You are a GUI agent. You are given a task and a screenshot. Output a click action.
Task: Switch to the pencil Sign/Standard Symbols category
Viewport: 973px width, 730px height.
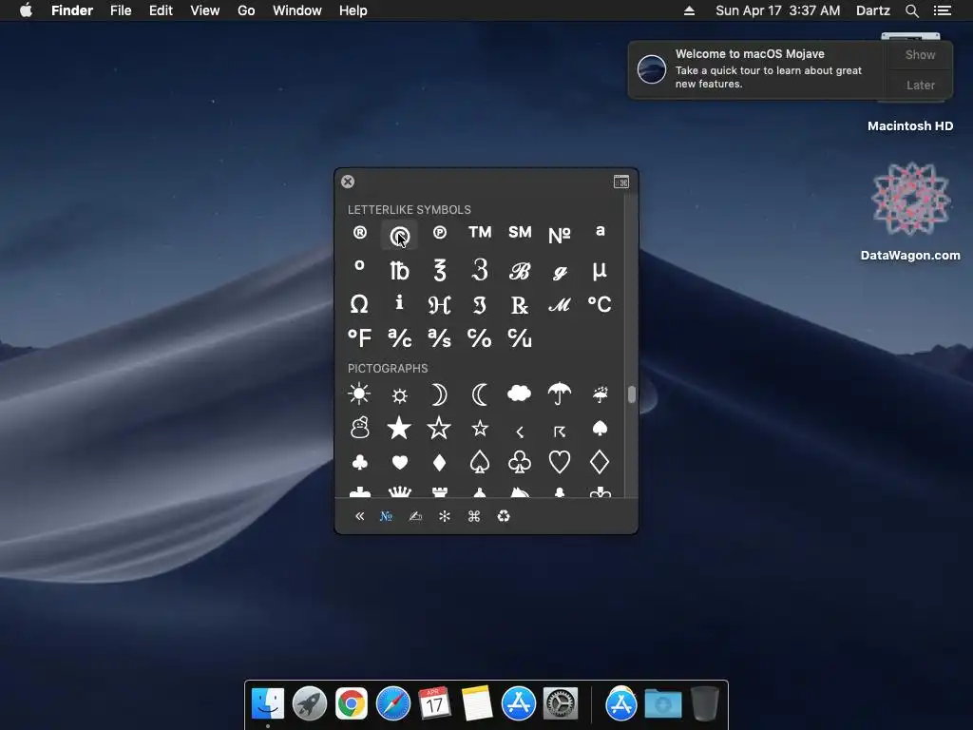415,516
